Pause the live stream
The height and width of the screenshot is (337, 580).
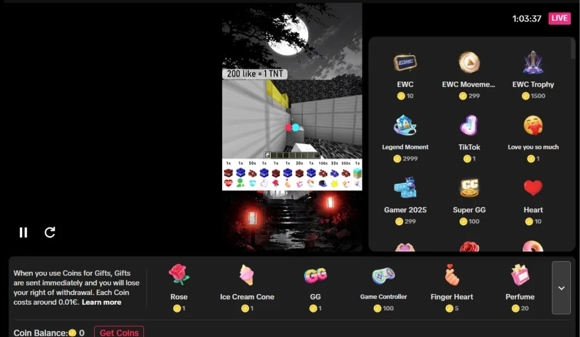click(23, 232)
